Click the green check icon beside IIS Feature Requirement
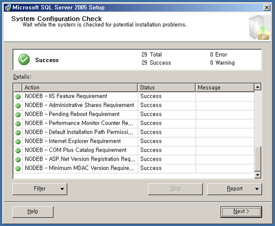 (18, 97)
